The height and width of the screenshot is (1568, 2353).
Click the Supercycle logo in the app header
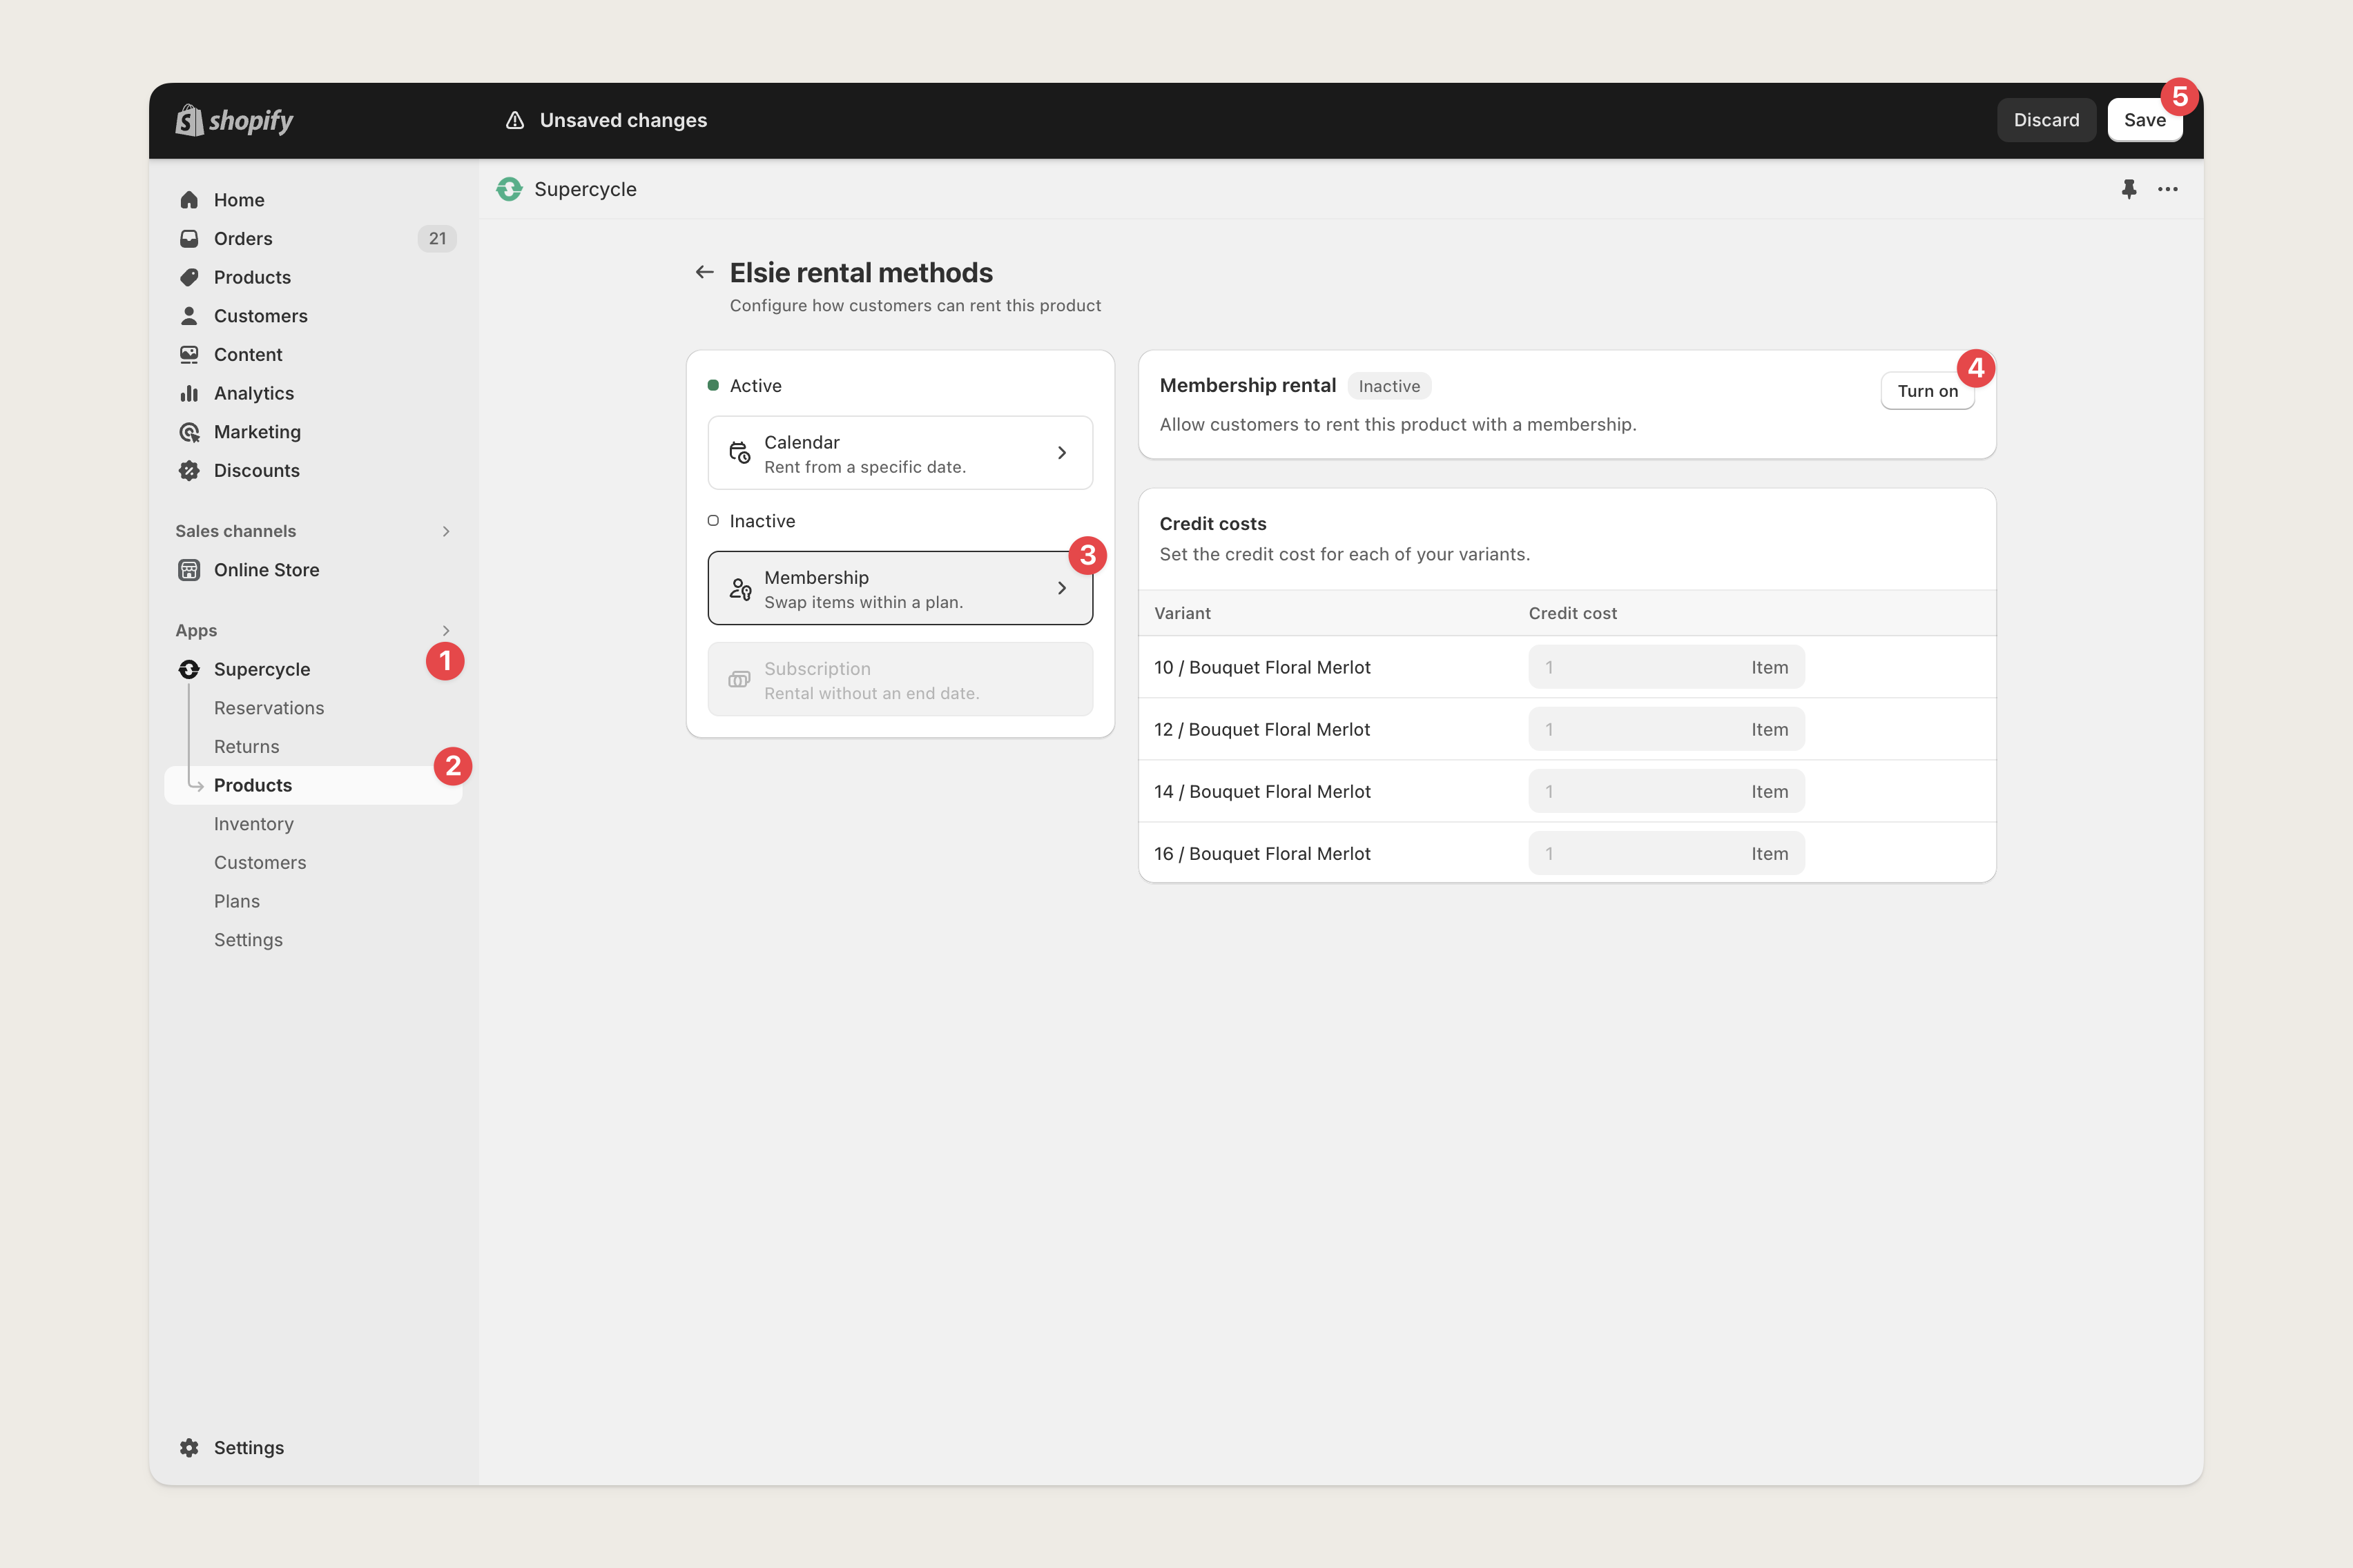click(510, 189)
